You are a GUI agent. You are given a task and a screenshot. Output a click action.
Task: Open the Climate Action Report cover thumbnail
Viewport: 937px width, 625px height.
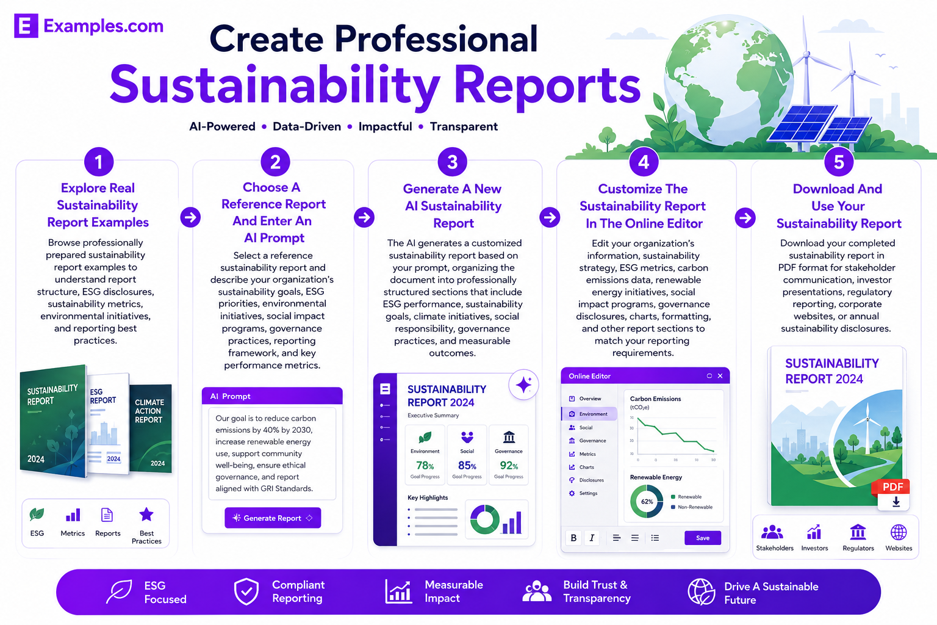(x=150, y=428)
